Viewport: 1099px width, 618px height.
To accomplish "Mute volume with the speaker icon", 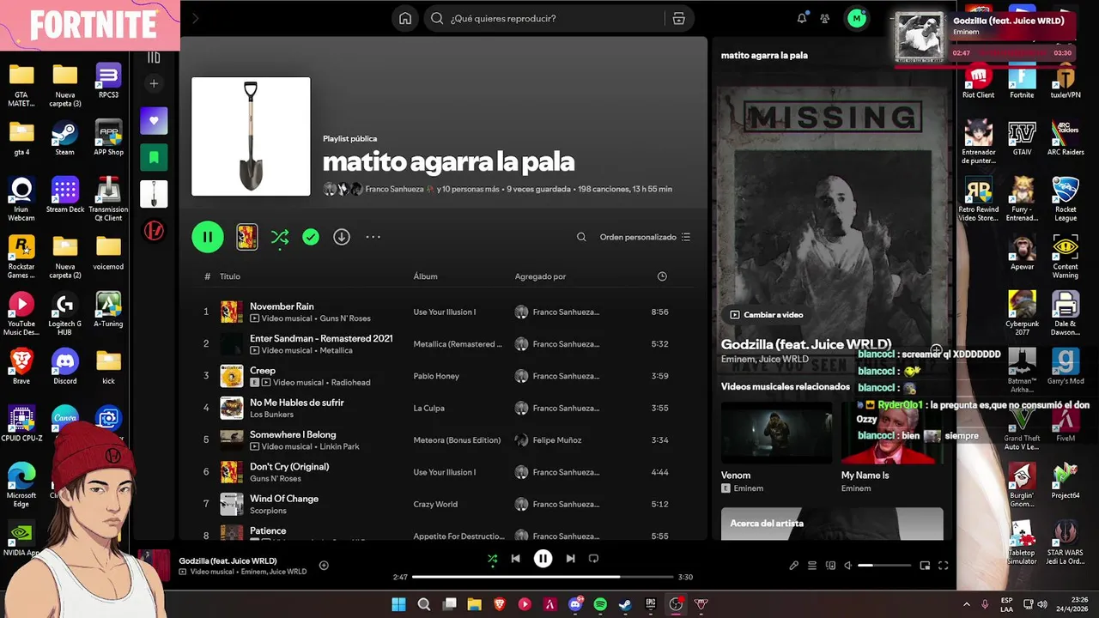I will [x=847, y=566].
